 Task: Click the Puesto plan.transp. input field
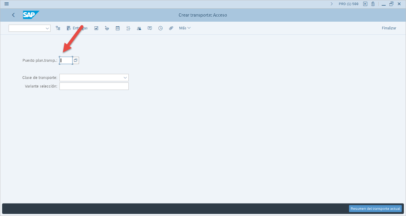click(66, 61)
